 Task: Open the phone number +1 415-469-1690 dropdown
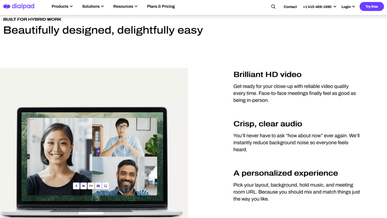pos(319,7)
